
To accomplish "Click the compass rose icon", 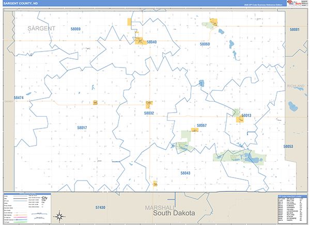I will click(59, 217).
